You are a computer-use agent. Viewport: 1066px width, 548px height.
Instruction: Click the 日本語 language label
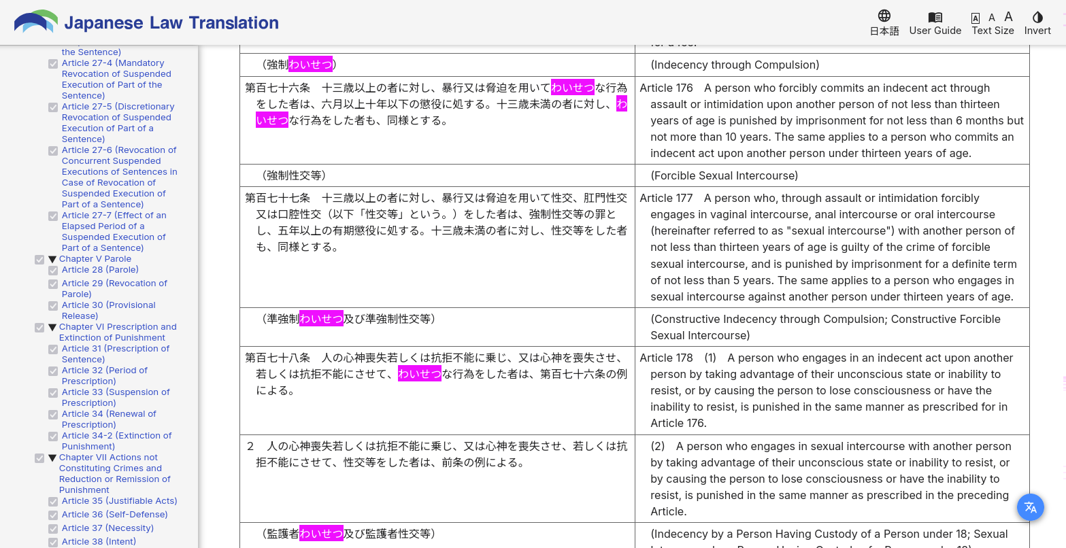(x=884, y=31)
